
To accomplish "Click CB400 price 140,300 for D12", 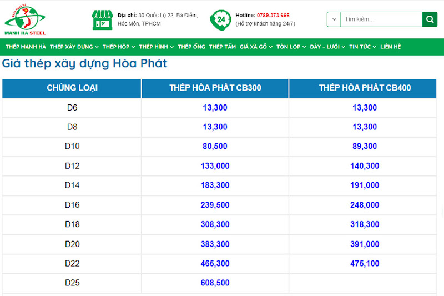I will click(x=365, y=166).
